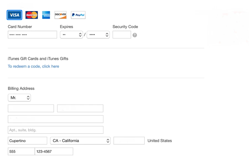This screenshot has width=249, height=162.
Task: Click the security code help question mark
Action: coord(135,35)
